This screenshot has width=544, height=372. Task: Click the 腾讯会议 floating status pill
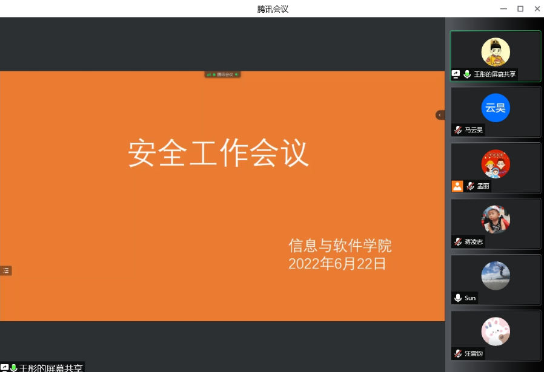click(x=222, y=74)
